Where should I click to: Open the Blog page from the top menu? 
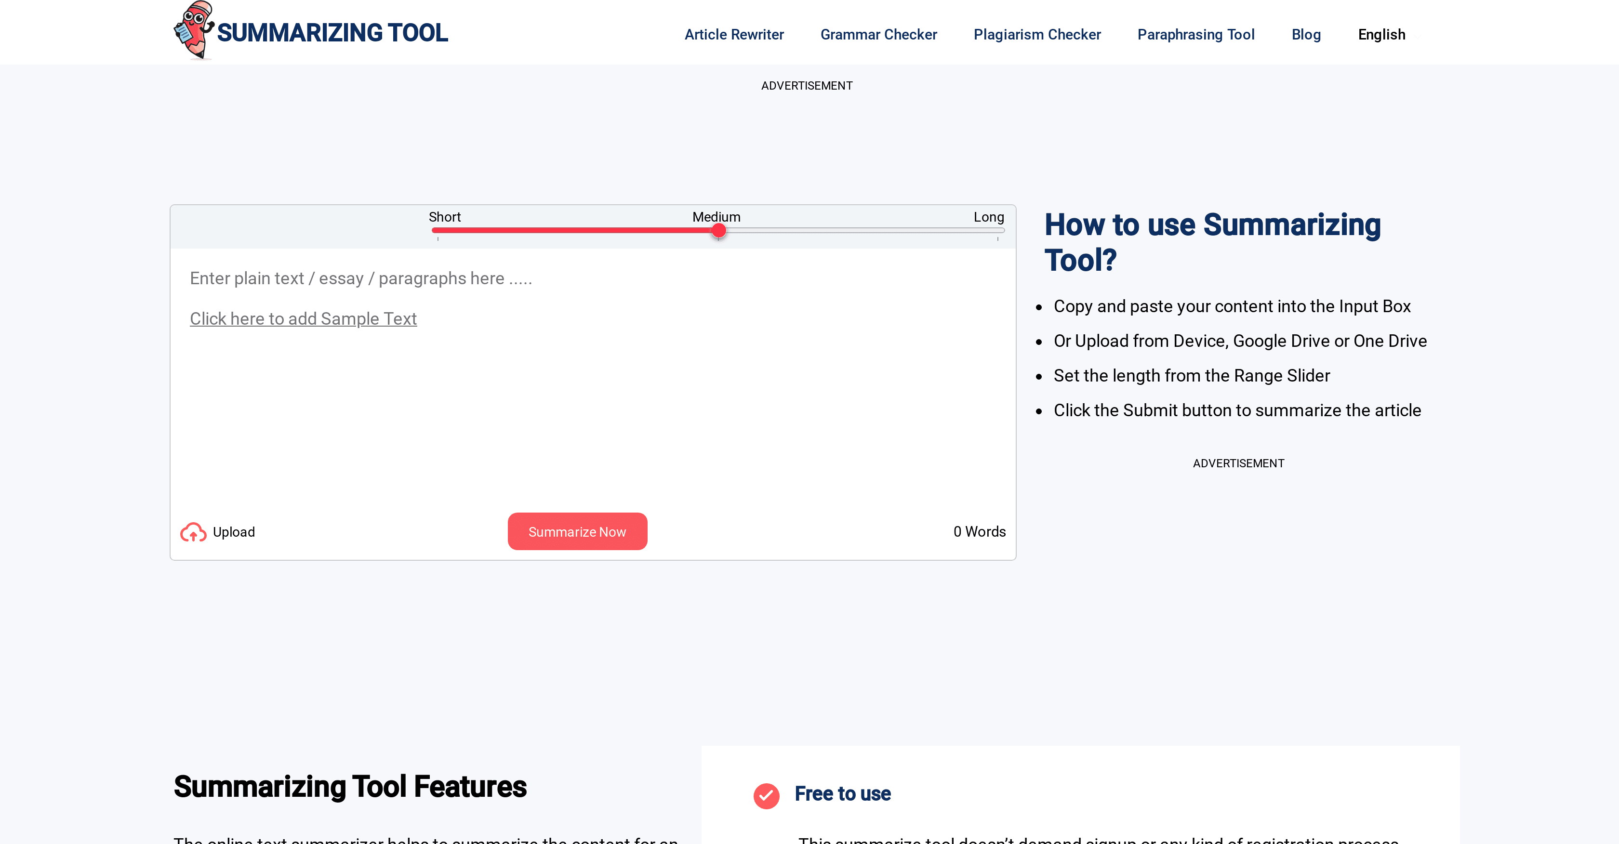[1306, 35]
